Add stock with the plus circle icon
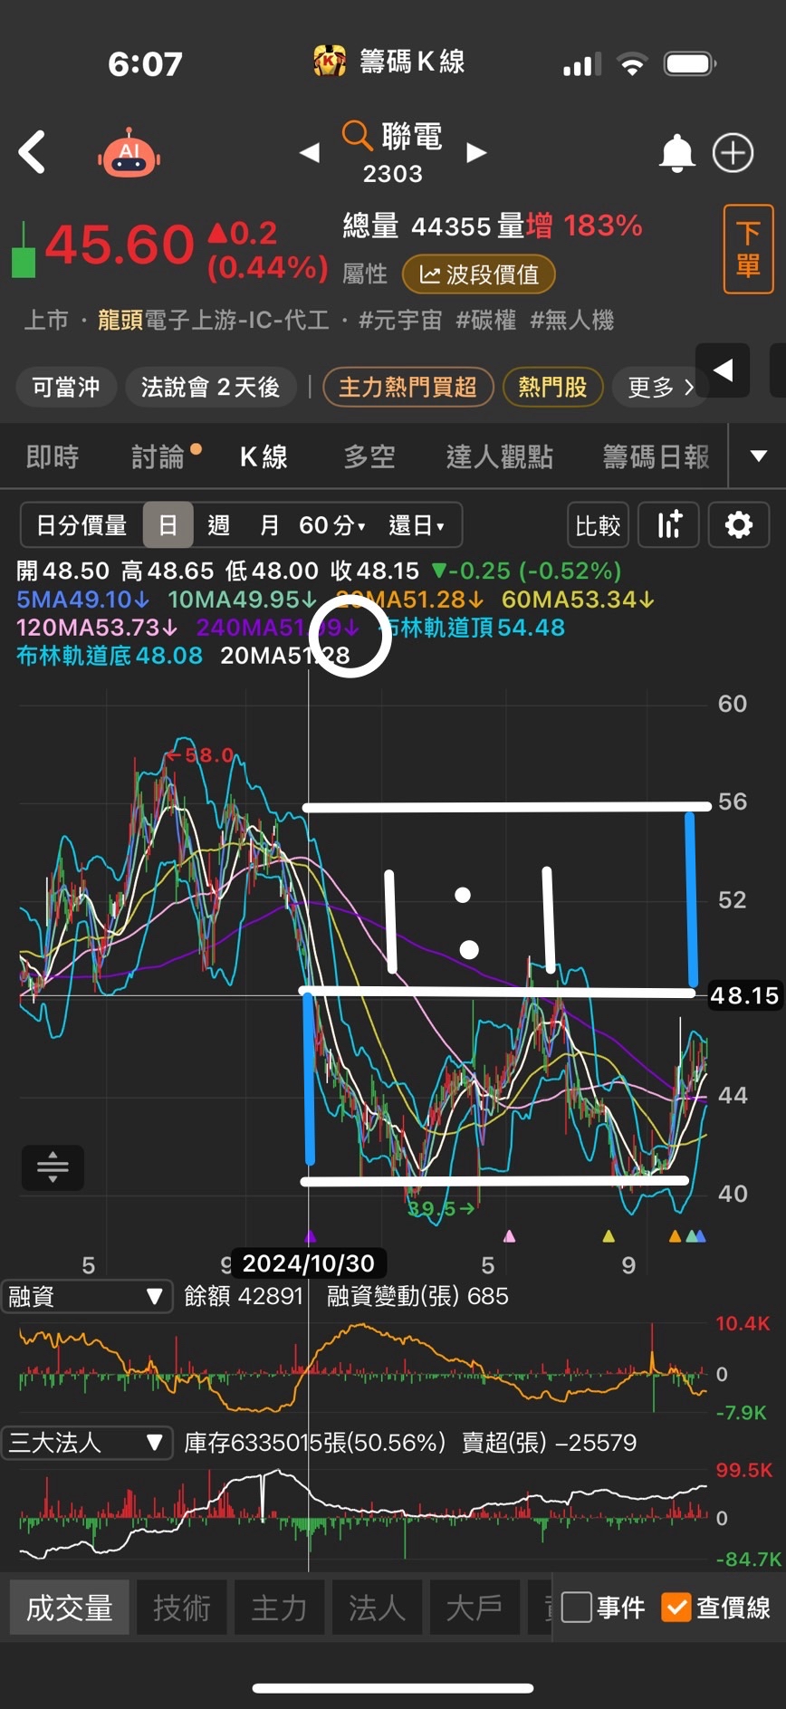The height and width of the screenshot is (1709, 786). (733, 153)
